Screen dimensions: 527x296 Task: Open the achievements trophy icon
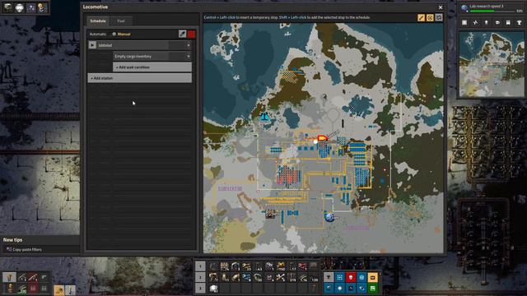click(x=519, y=22)
